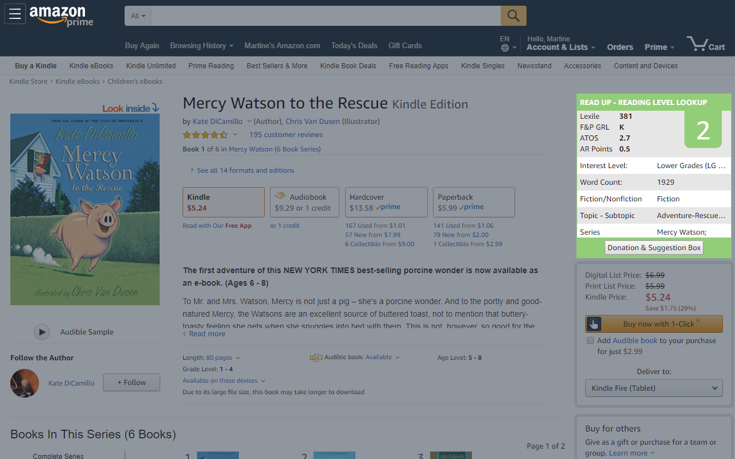Open Kate DiCamillo author photo
The image size is (735, 459).
25,383
